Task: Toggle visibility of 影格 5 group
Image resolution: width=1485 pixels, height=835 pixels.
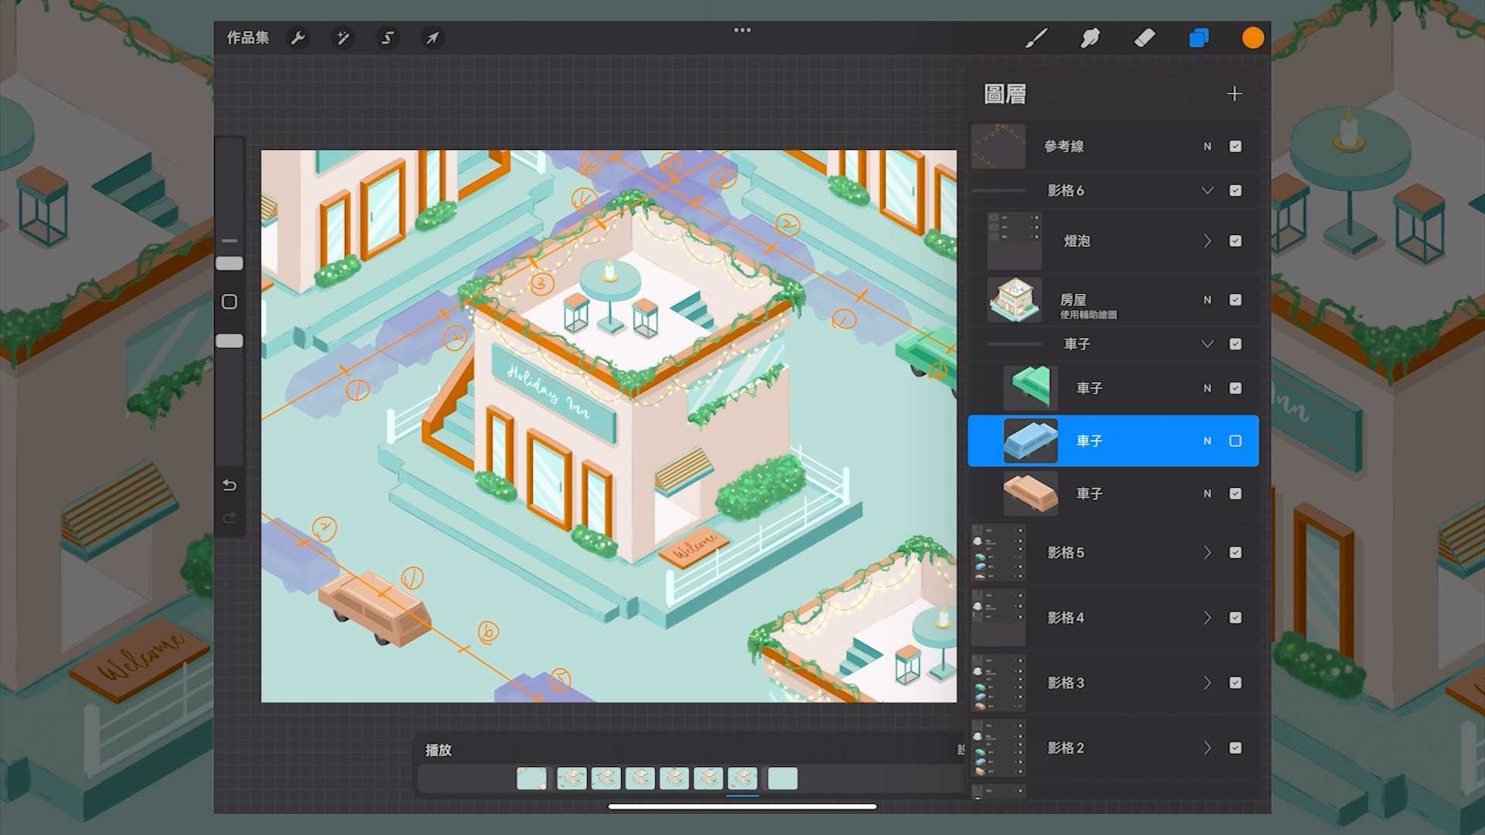Action: (x=1235, y=553)
